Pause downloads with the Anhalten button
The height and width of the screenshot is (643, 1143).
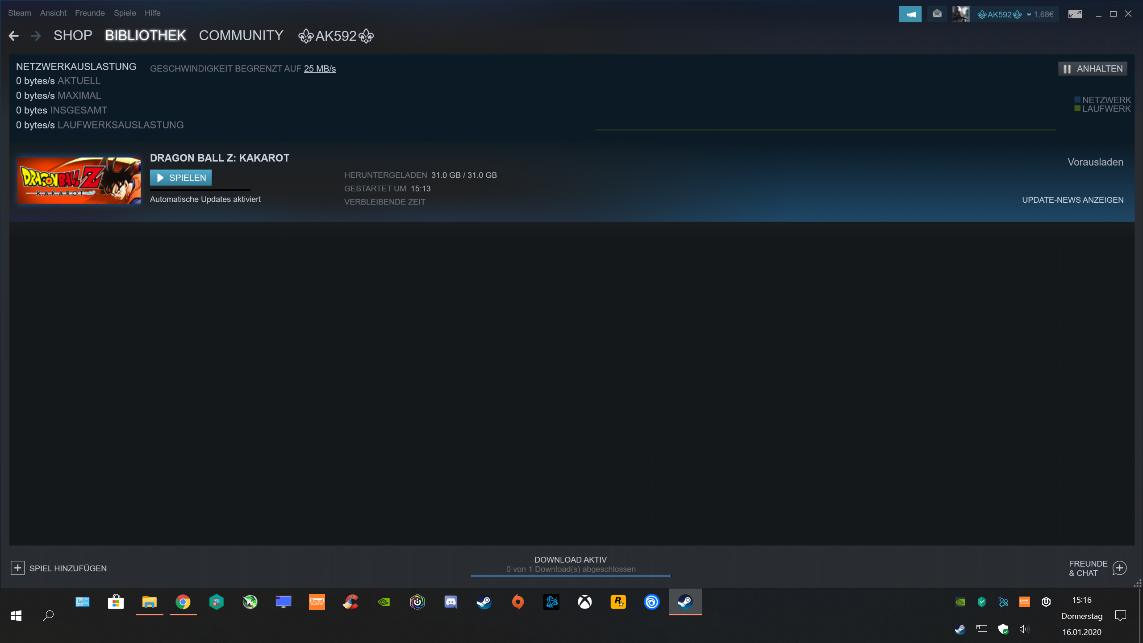tap(1093, 69)
